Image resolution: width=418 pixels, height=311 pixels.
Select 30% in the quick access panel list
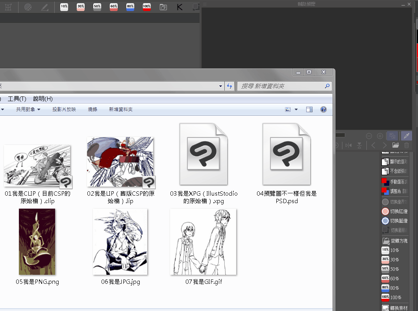click(390, 259)
